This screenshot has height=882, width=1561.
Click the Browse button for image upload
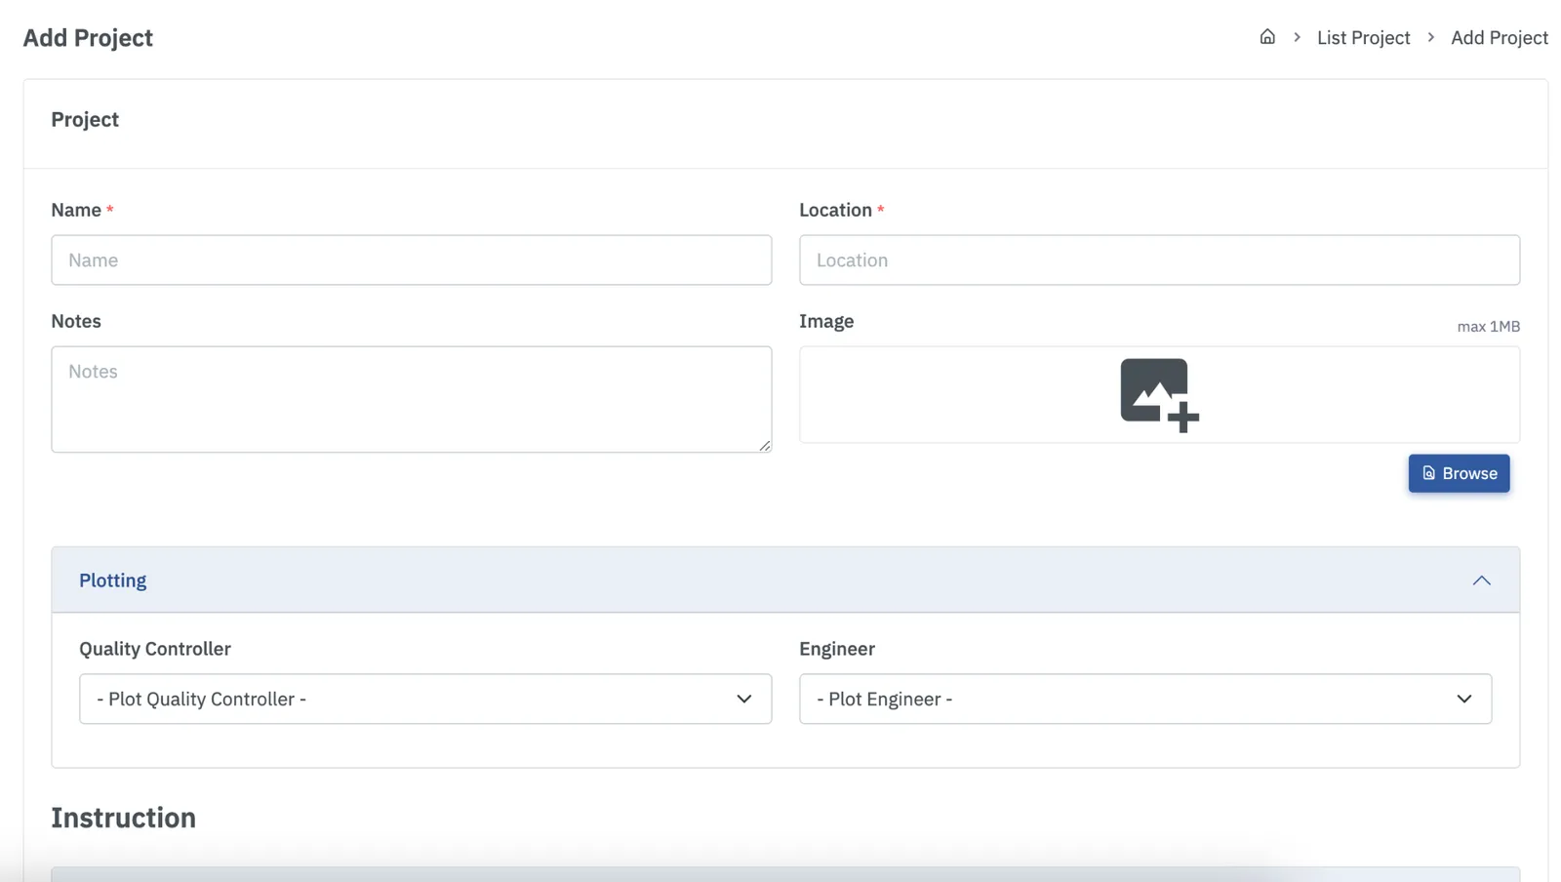coord(1459,473)
